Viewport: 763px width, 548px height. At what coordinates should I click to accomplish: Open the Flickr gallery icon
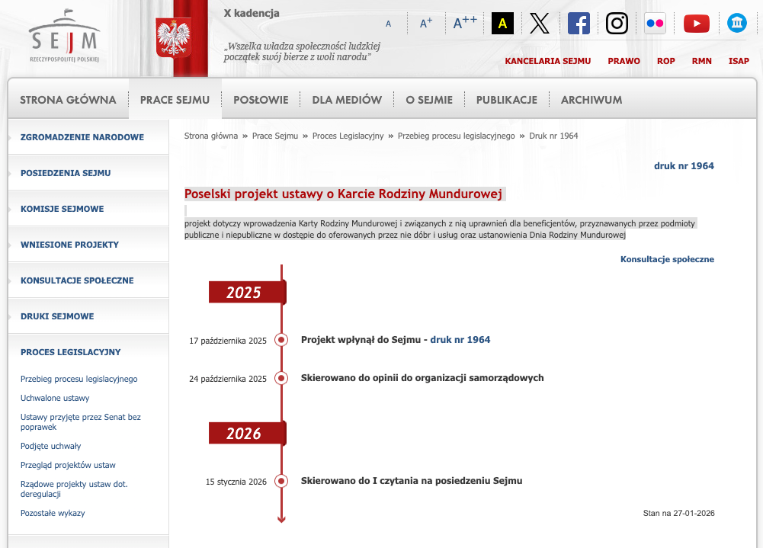tap(655, 24)
